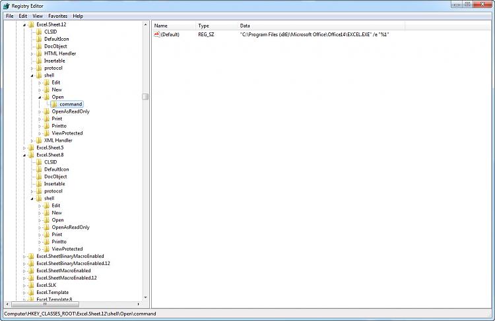
Task: Click the Excel.SheetBinaryMacroEnabled folder icon
Action: coord(31,256)
